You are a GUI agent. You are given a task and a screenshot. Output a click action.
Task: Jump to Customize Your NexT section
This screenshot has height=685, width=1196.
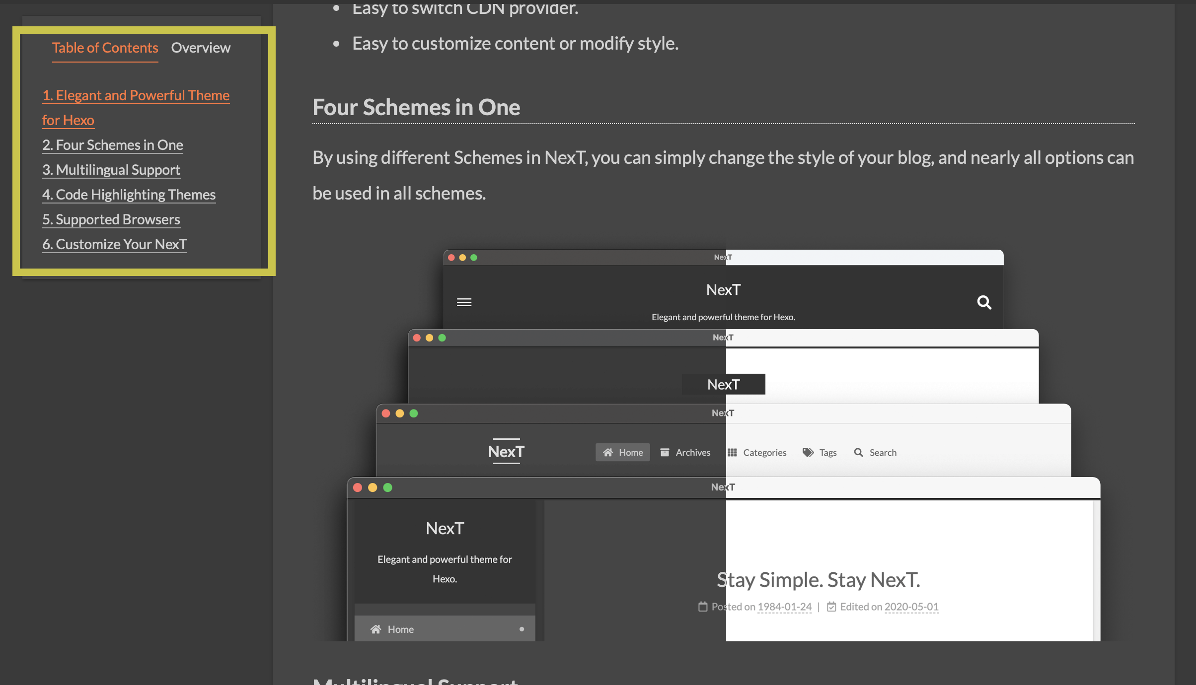pos(115,244)
